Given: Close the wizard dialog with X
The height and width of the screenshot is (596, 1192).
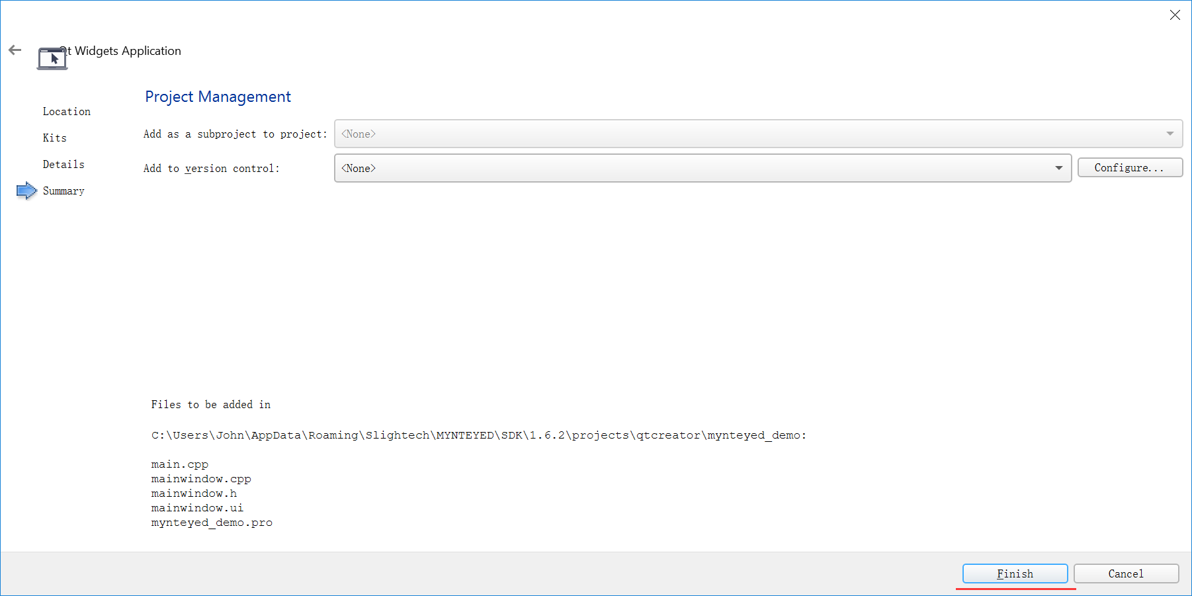Looking at the screenshot, I should pos(1175,15).
